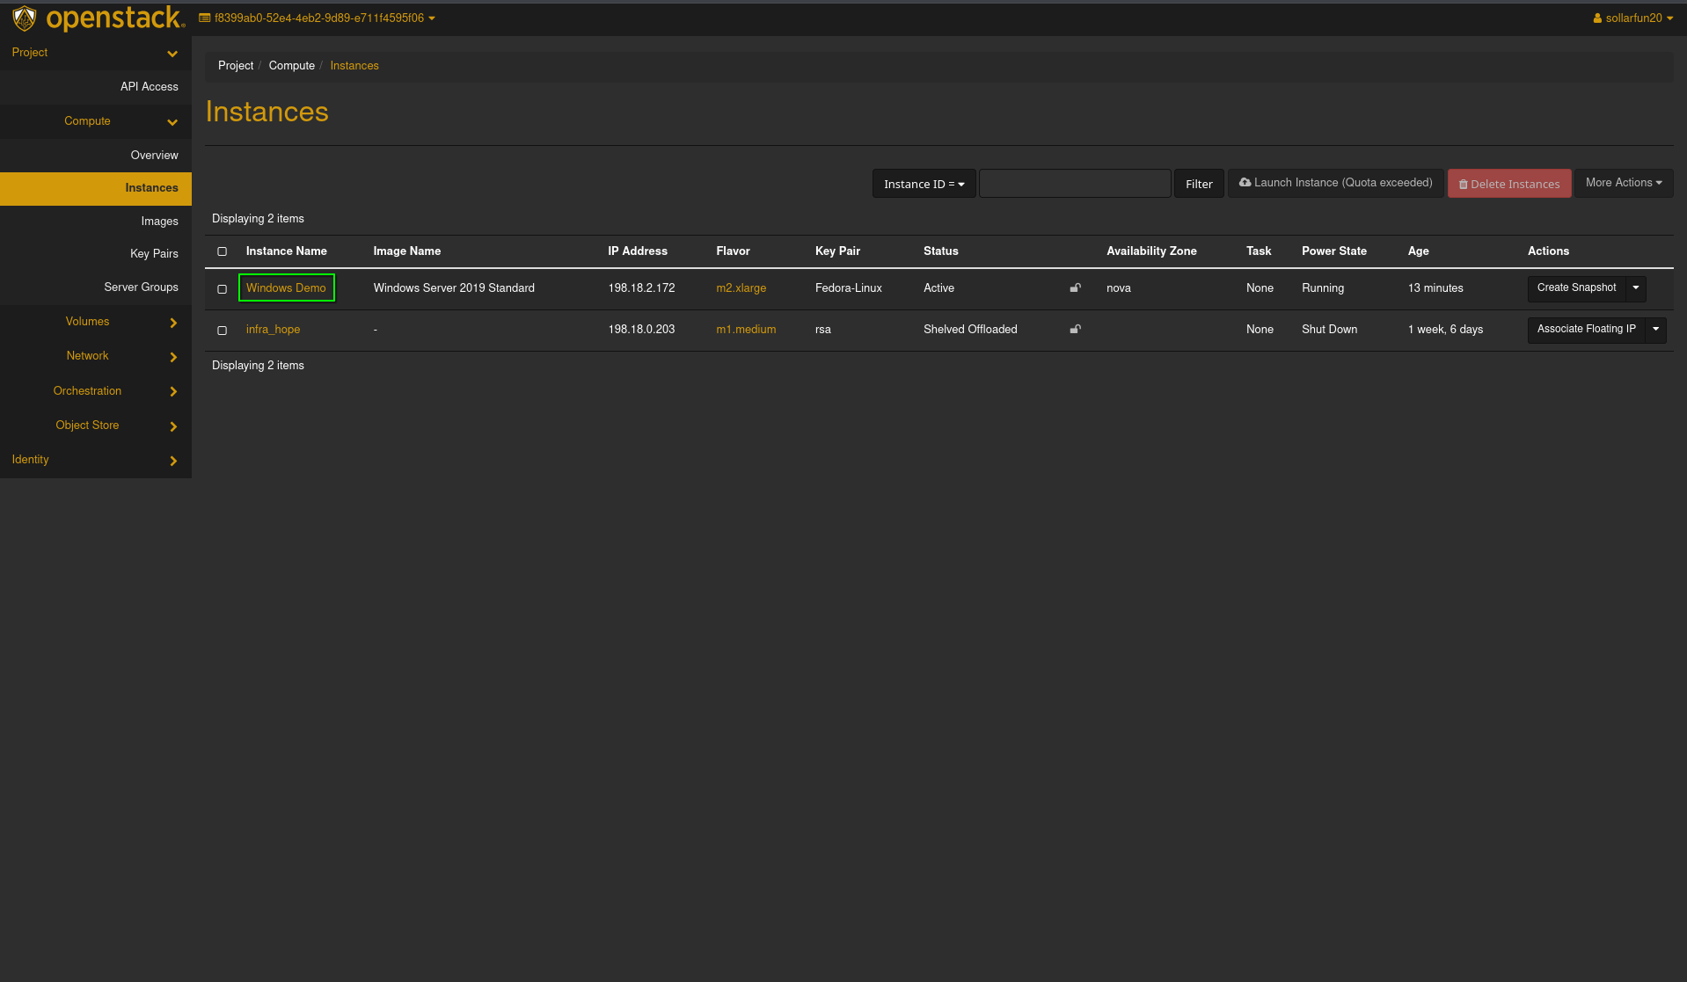Expand the More Actions dropdown
Screen dimensions: 1687x982
point(1623,183)
